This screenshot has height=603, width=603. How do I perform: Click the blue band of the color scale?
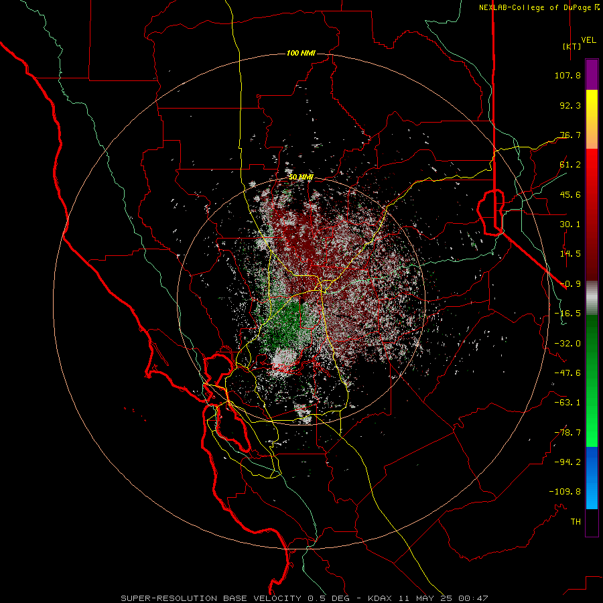592,478
